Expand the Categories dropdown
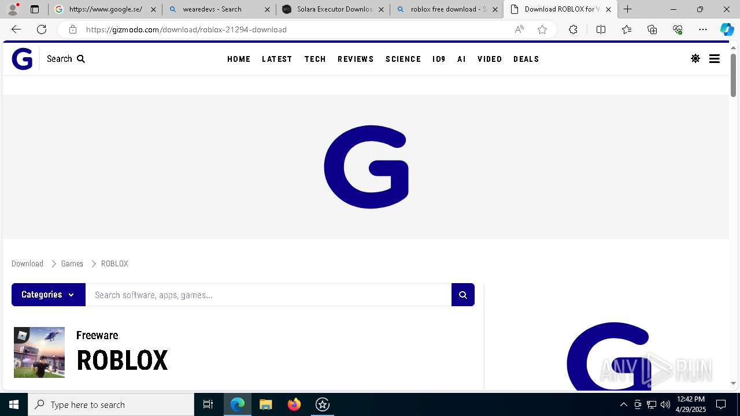 pyautogui.click(x=49, y=295)
